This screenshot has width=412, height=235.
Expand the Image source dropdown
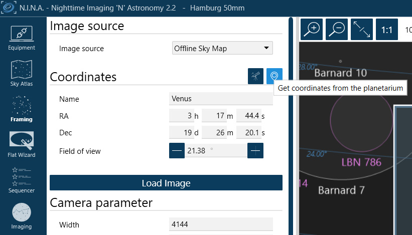pos(222,49)
